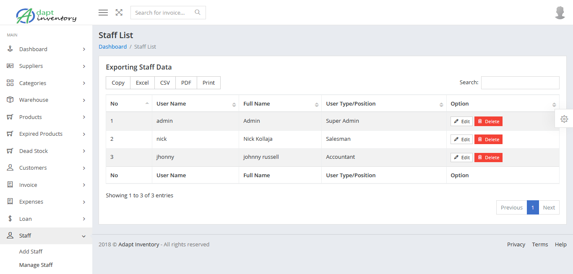
Task: Open Add Staff submenu item
Action: 31,251
